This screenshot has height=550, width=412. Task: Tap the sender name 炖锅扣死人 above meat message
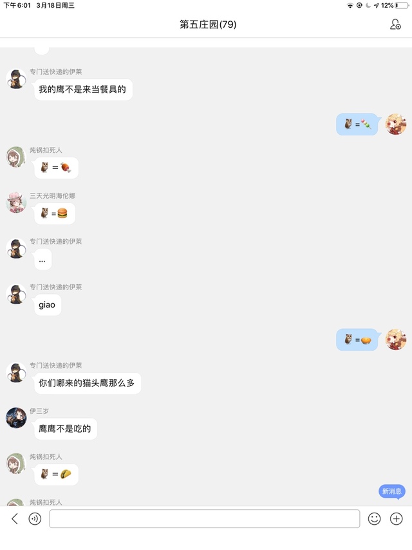(46, 150)
